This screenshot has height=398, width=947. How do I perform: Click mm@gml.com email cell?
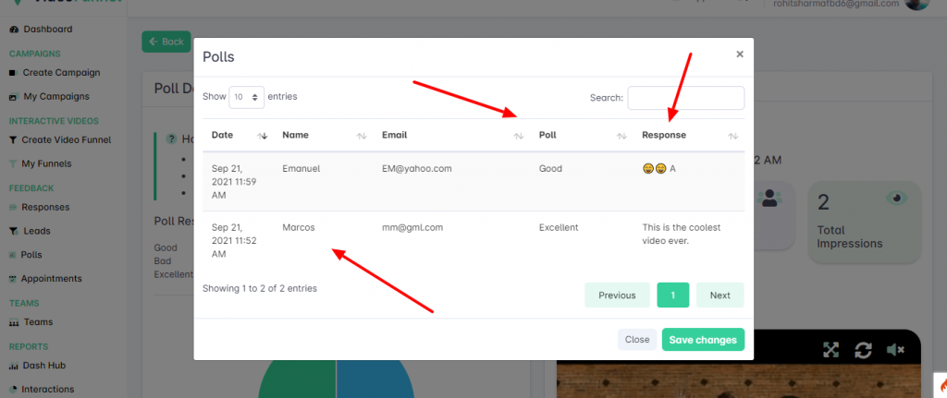(412, 228)
